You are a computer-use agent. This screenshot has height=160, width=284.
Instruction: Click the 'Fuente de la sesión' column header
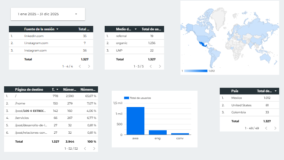click(39, 29)
